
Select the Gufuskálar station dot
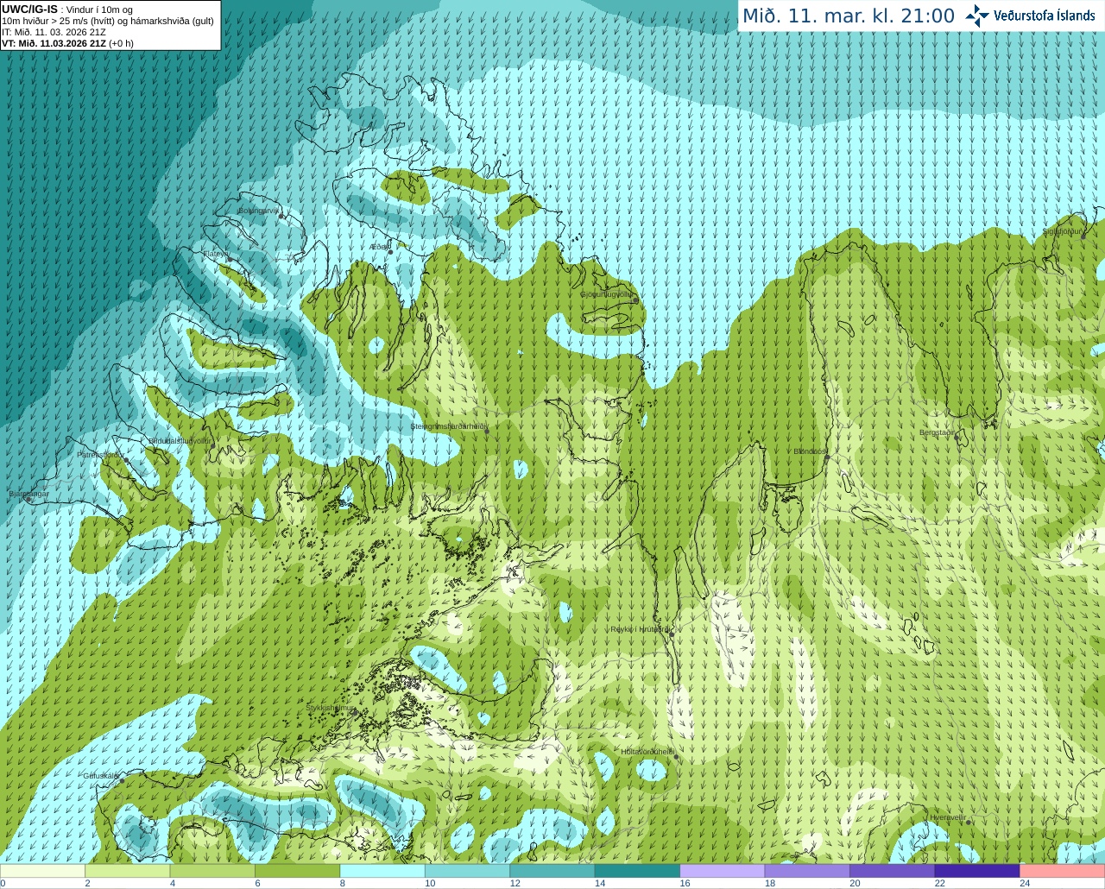tap(122, 780)
